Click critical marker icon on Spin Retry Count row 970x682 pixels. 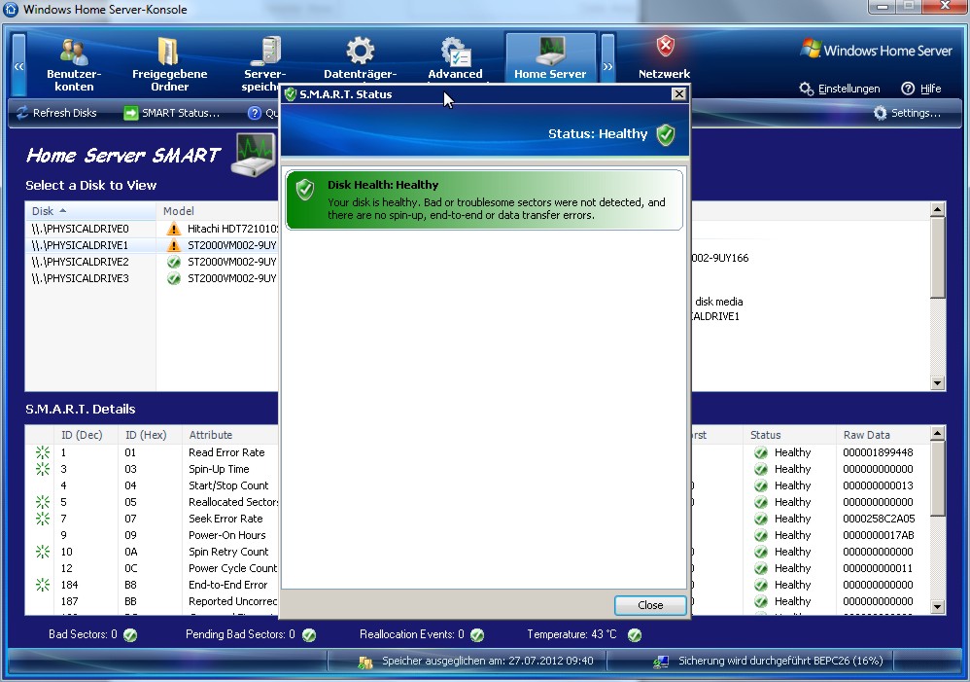[x=43, y=552]
